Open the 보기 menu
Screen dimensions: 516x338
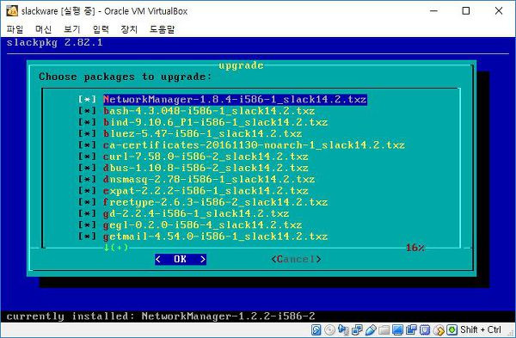[72, 29]
